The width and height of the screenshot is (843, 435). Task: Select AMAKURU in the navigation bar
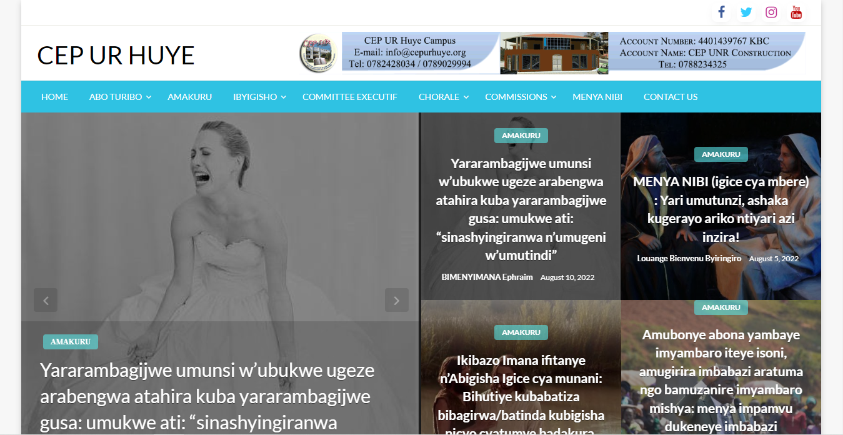coord(189,97)
